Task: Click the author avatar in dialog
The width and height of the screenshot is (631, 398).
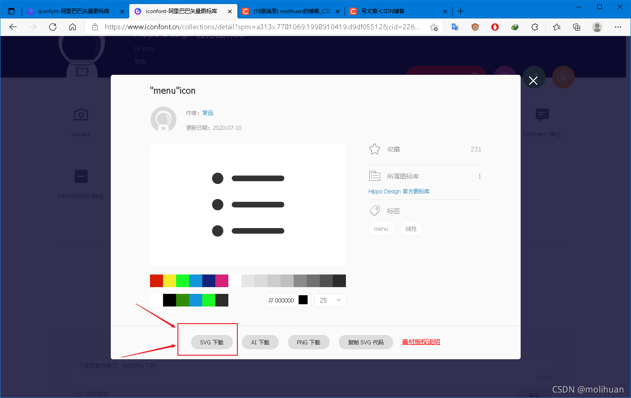Action: click(x=163, y=119)
